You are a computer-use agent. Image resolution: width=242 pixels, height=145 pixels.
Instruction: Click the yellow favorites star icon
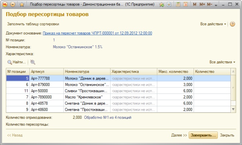22,4
